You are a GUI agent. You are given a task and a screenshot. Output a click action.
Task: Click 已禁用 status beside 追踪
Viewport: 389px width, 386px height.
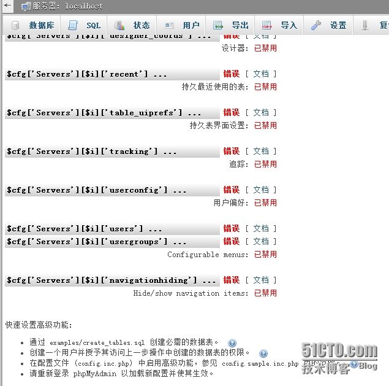[x=265, y=164]
